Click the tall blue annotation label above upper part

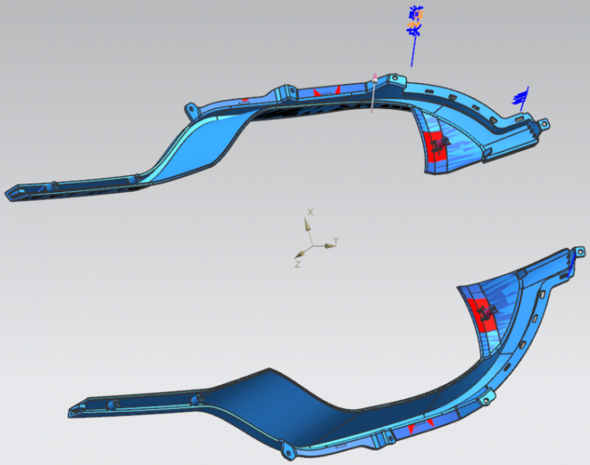point(416,21)
